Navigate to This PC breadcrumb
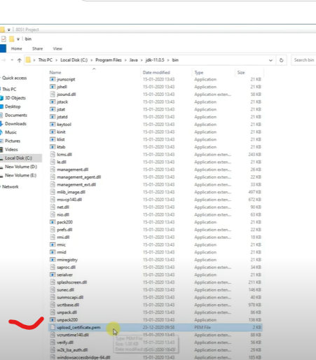 (x=46, y=60)
